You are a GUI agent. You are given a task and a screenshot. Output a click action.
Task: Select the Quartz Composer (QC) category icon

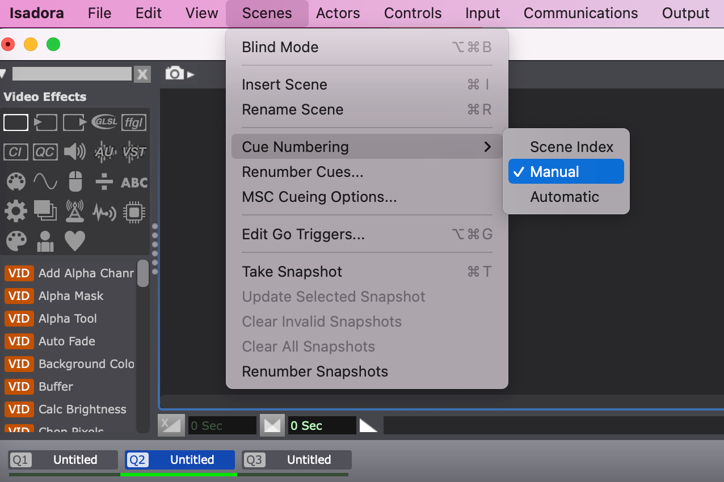tap(45, 152)
